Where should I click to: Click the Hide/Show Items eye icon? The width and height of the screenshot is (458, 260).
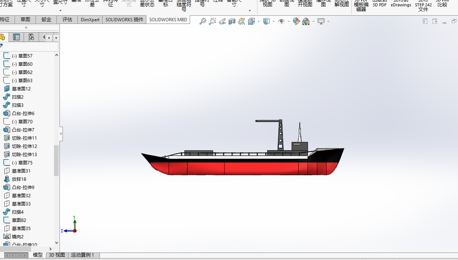(281, 22)
